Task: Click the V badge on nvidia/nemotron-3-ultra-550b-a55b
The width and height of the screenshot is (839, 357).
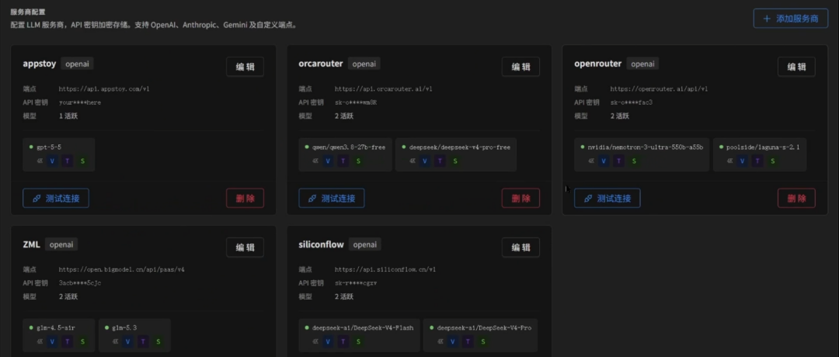Action: point(604,161)
